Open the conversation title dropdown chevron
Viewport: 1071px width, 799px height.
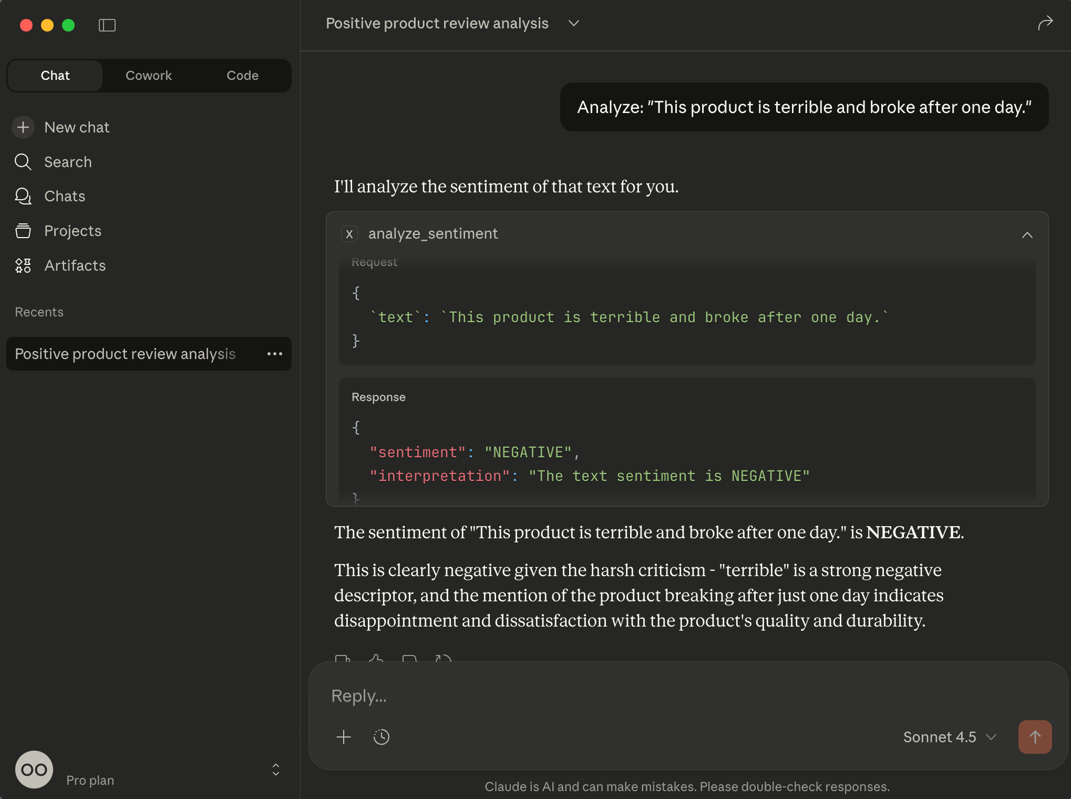coord(574,23)
